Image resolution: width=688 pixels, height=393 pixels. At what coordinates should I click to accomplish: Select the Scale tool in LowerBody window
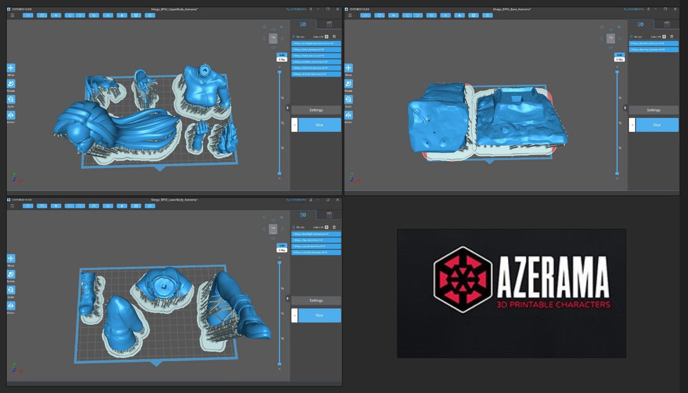(11, 290)
